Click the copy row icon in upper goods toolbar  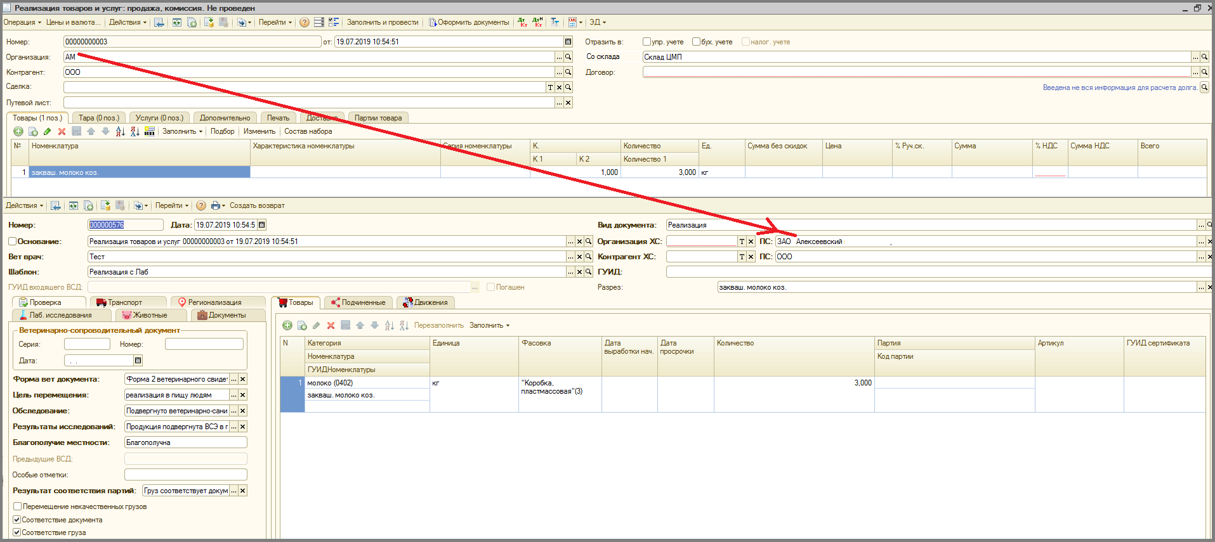[33, 131]
